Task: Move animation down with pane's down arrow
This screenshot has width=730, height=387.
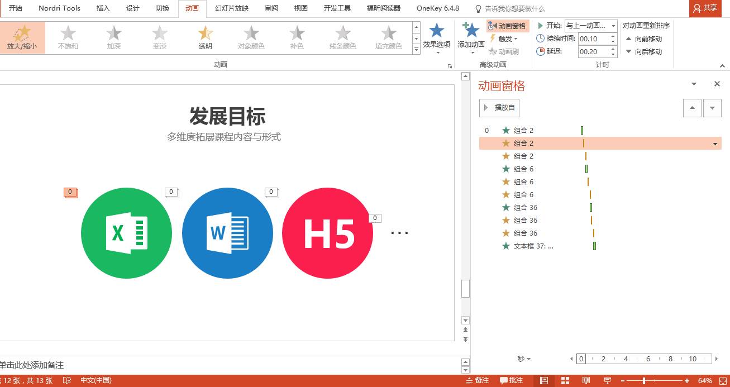Action: [712, 108]
